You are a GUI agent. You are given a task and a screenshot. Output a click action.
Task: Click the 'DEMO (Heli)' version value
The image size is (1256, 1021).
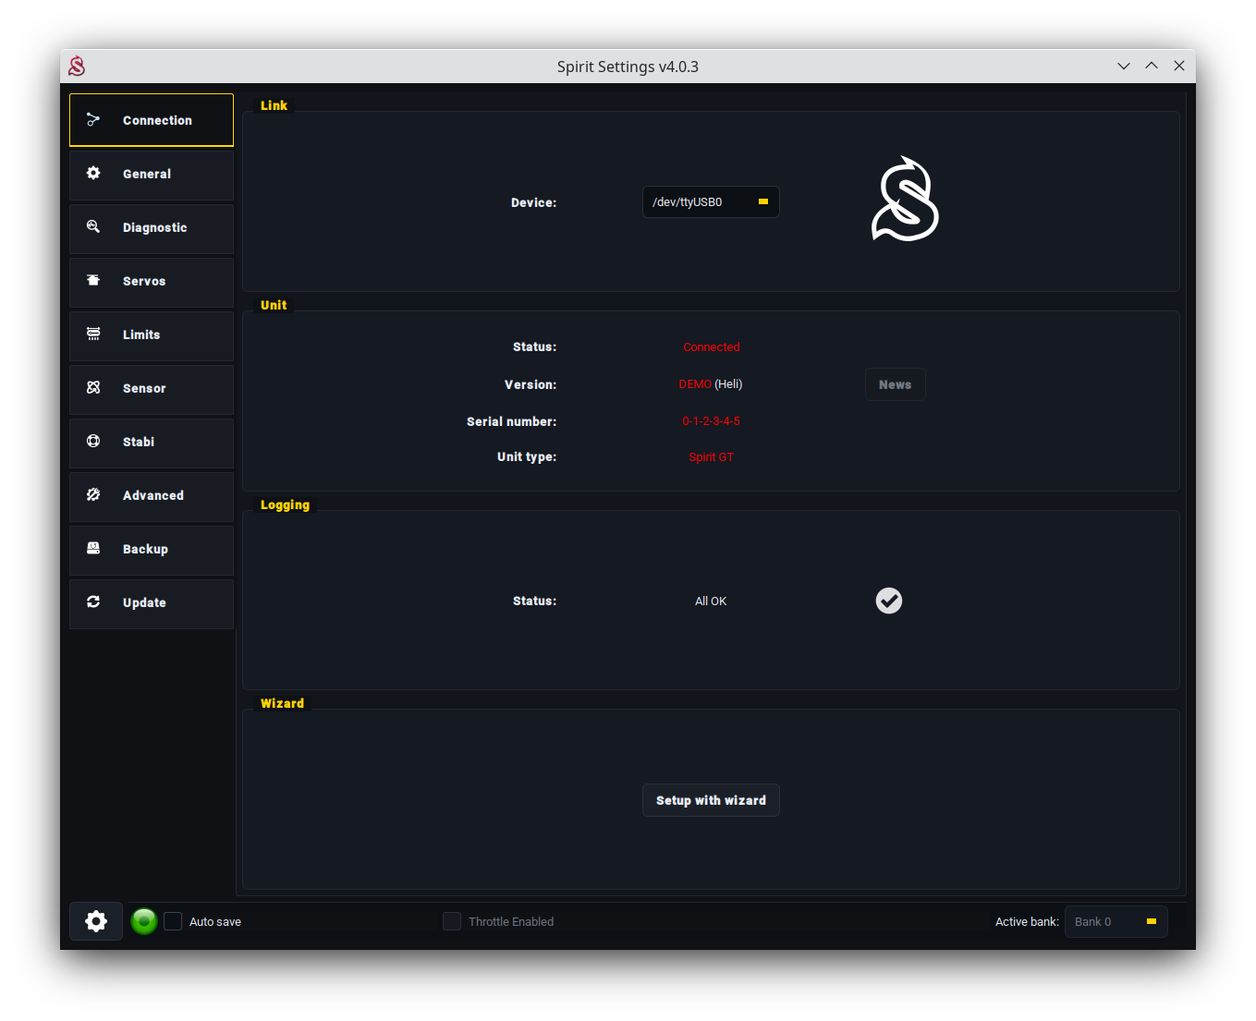click(x=711, y=384)
